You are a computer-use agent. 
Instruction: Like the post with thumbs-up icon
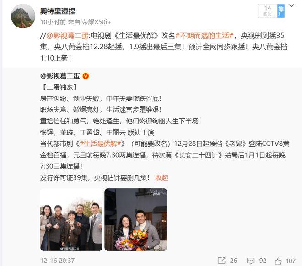click(x=278, y=261)
